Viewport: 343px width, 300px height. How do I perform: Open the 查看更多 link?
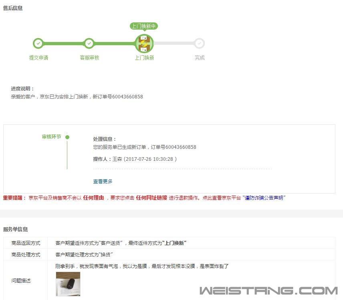[103, 182]
